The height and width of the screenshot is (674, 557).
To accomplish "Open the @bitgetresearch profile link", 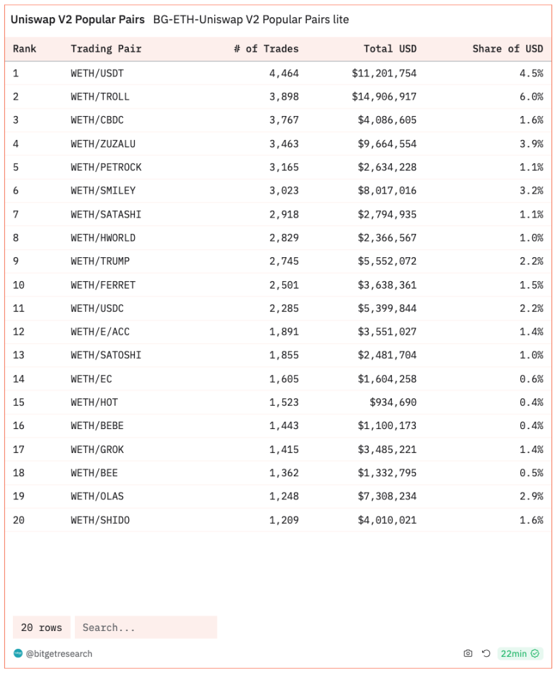I will pos(59,654).
